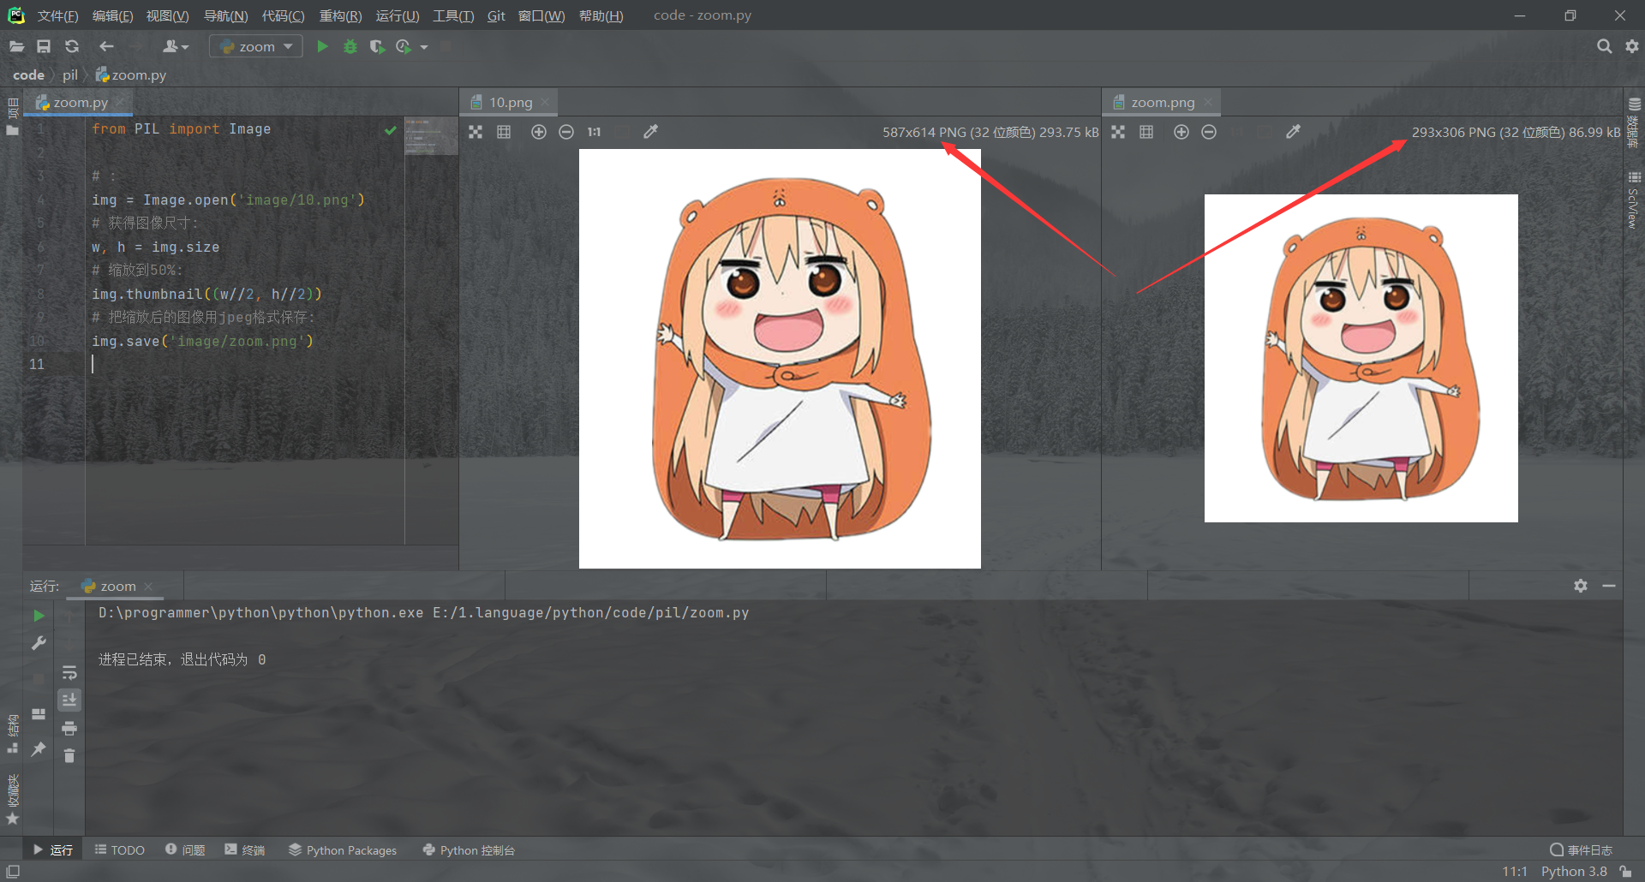Open Search Everywhere magnifier icon

point(1604,46)
